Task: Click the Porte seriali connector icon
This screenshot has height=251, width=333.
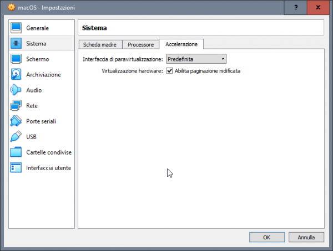Action: [x=16, y=121]
